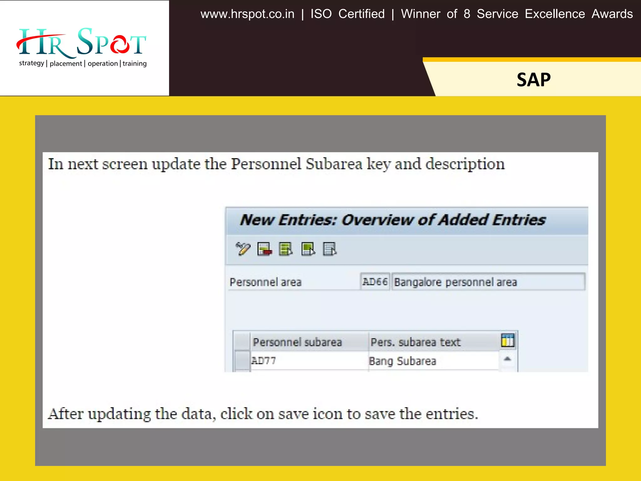This screenshot has width=641, height=481.
Task: Open the www.hrspot.co.in website link
Action: [x=247, y=14]
